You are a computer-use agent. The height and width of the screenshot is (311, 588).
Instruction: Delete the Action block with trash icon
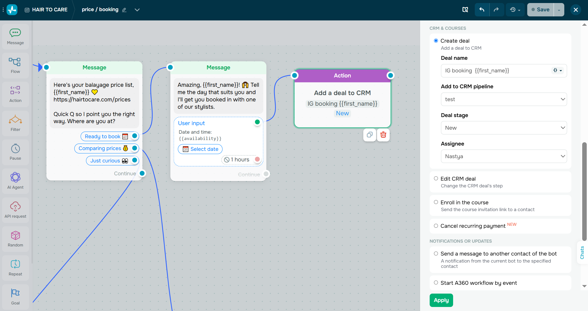click(x=383, y=135)
